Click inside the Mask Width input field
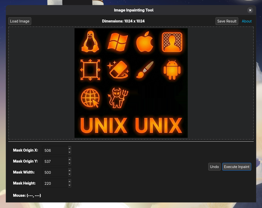 [x=55, y=172]
